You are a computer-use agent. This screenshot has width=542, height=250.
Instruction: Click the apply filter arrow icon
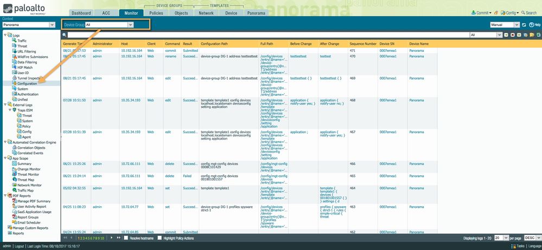[x=506, y=35]
